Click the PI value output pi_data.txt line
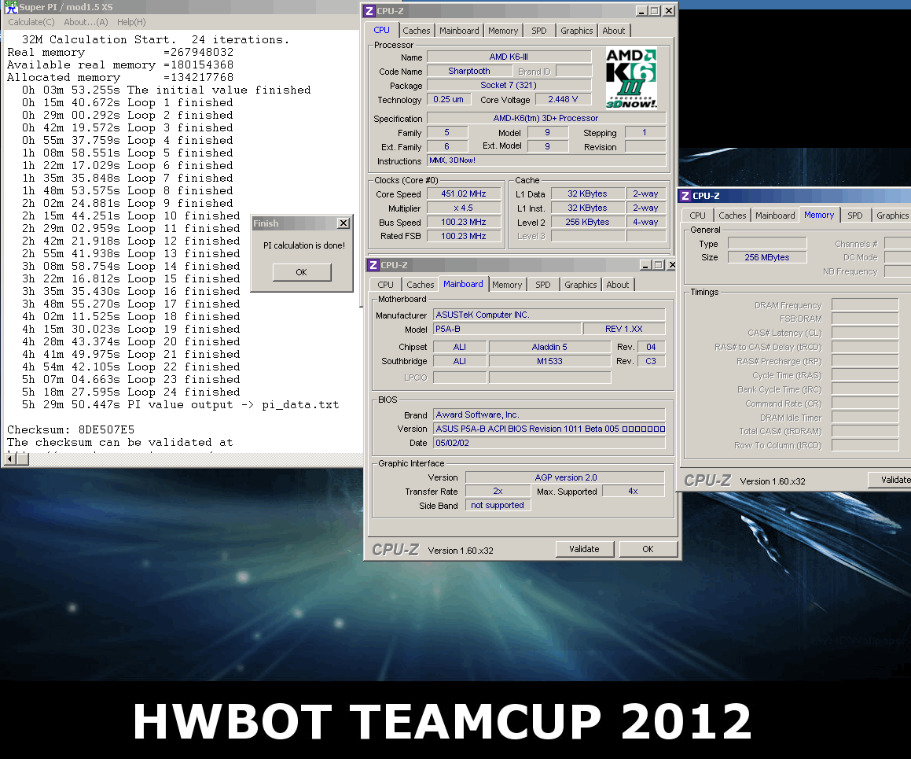The image size is (911, 759). coord(180,404)
